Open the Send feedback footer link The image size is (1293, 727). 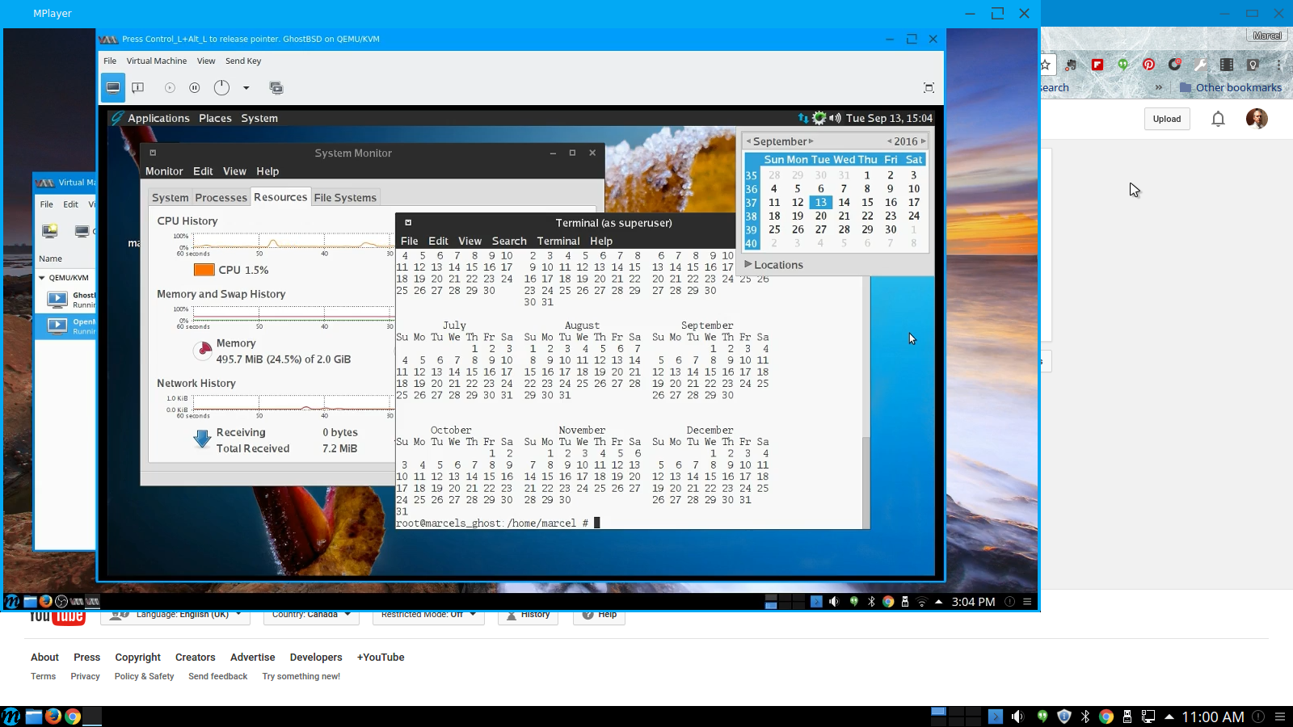click(x=218, y=676)
